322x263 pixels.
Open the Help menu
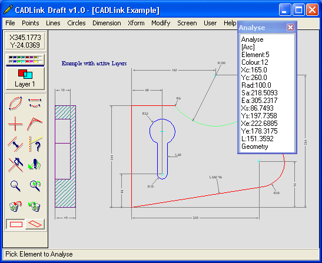pos(230,23)
